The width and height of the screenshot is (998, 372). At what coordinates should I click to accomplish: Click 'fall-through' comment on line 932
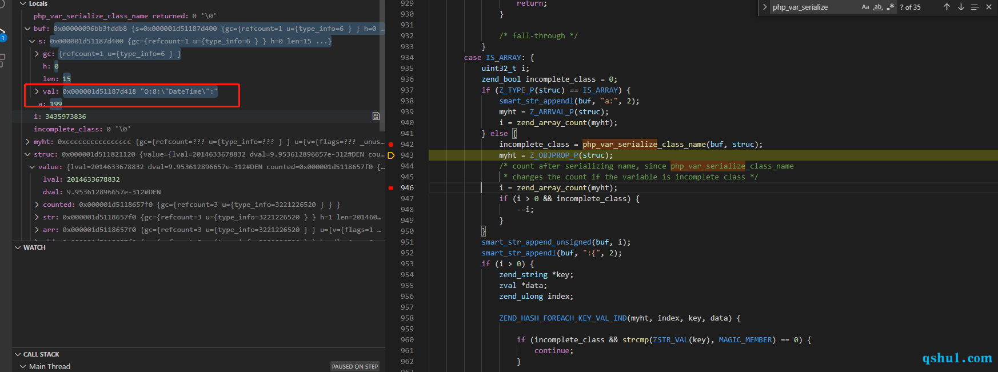(538, 35)
